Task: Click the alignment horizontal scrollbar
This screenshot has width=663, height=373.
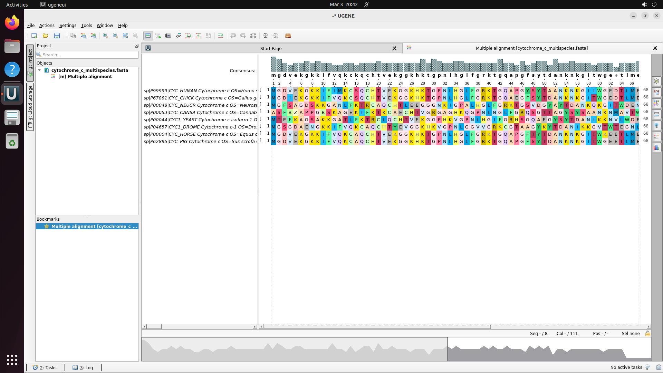Action: point(376,326)
